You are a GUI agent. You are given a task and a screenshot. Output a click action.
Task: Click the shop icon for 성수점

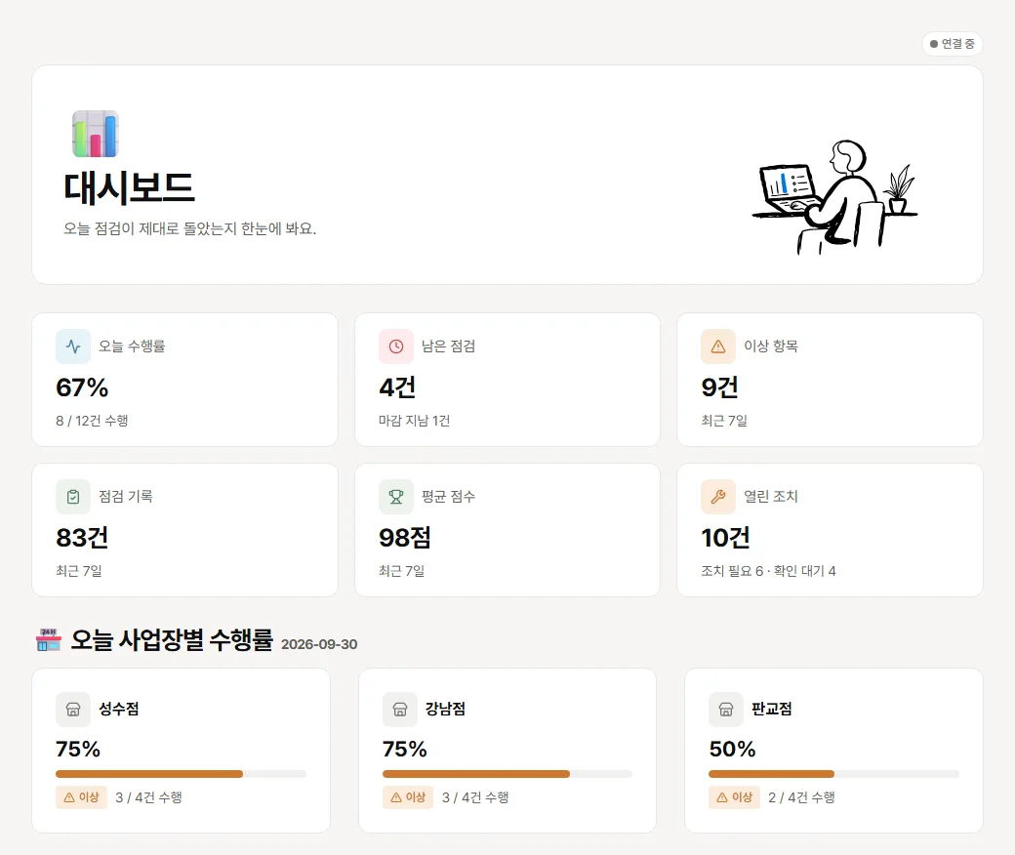point(73,710)
